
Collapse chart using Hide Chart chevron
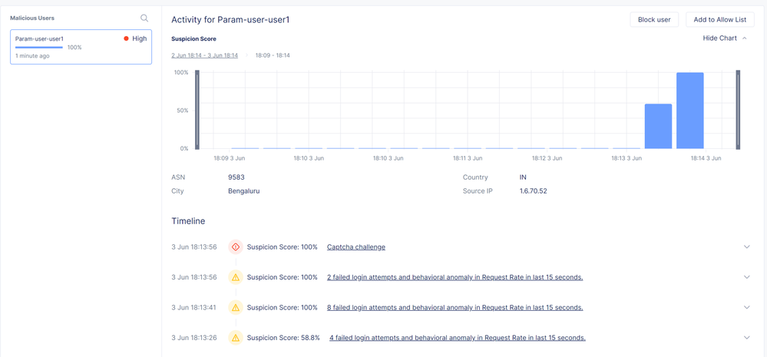tap(745, 38)
